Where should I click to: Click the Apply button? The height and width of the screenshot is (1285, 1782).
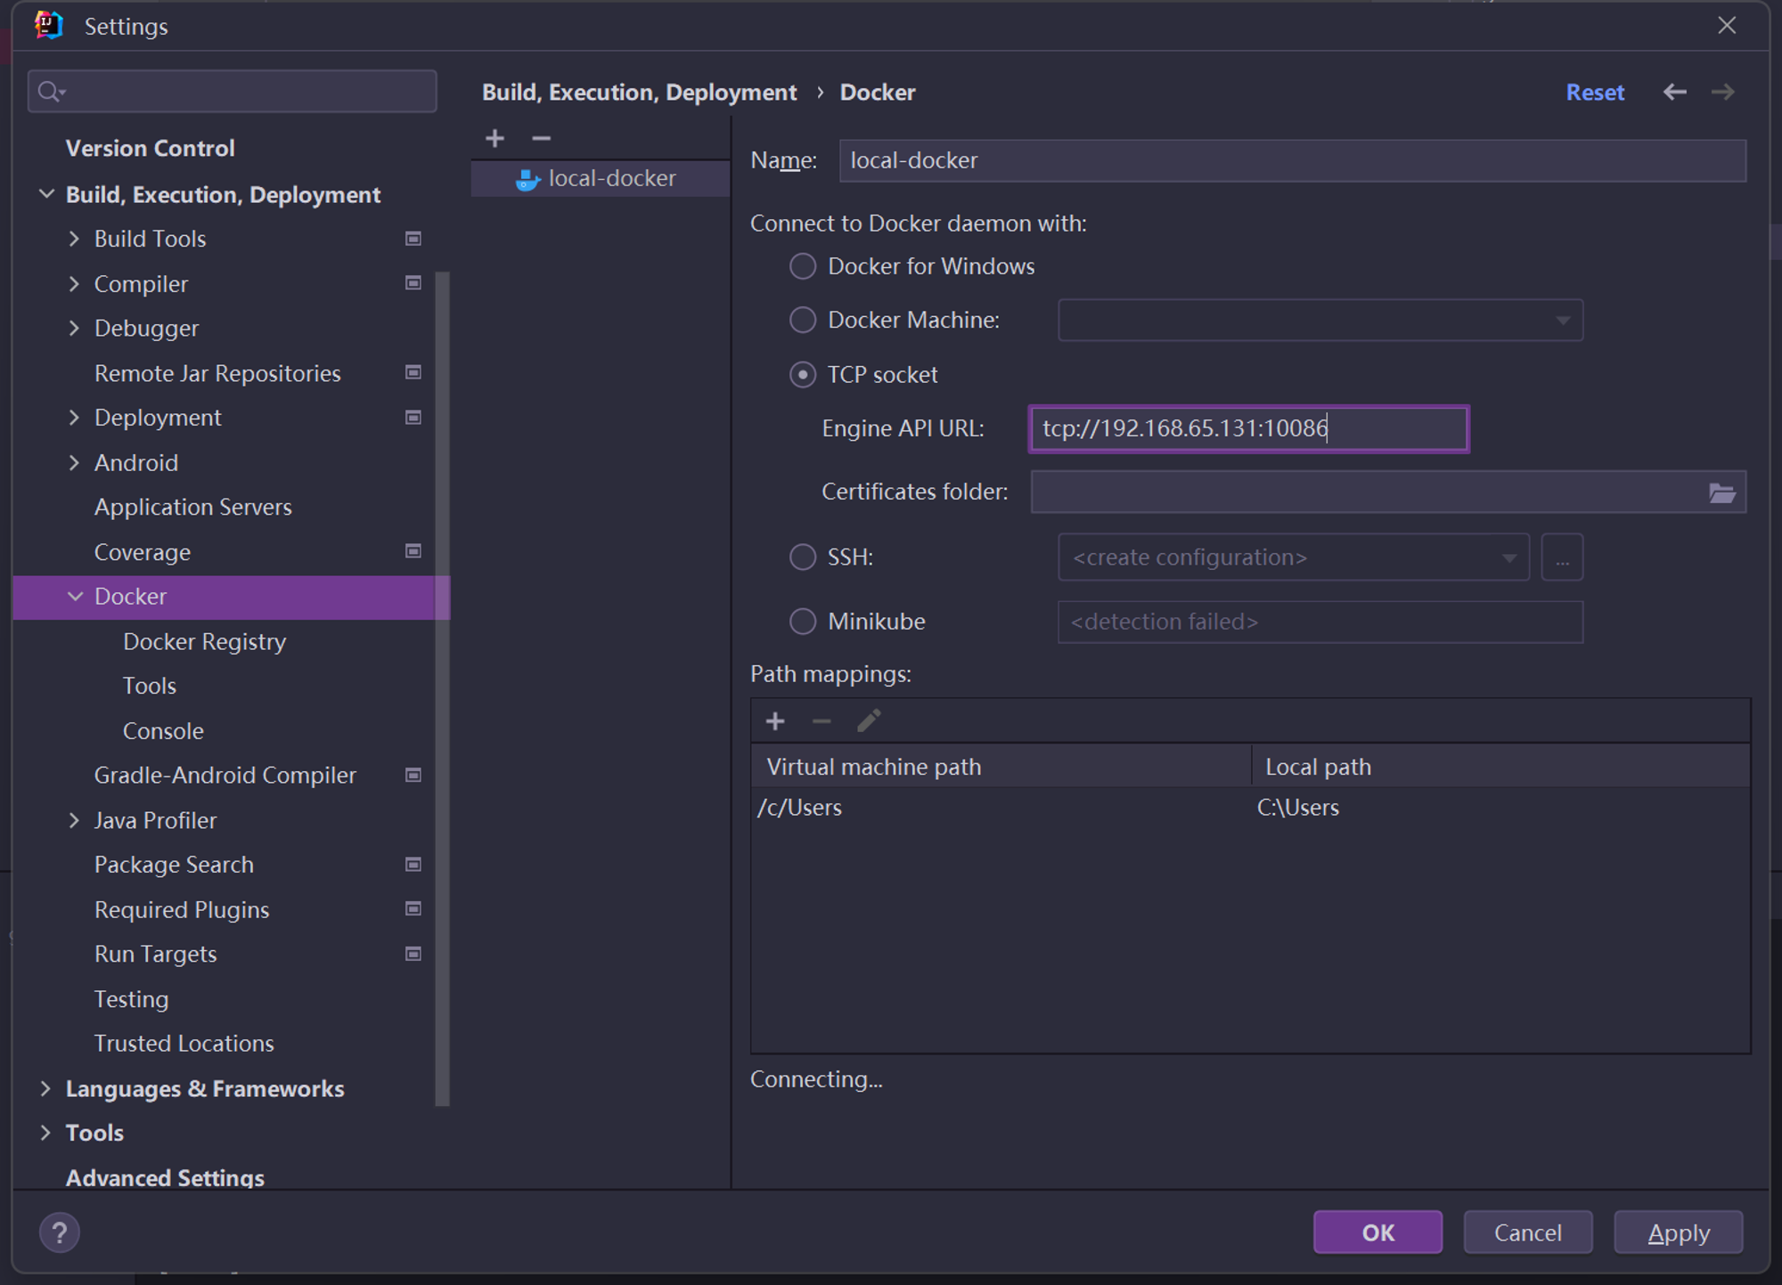pos(1678,1232)
